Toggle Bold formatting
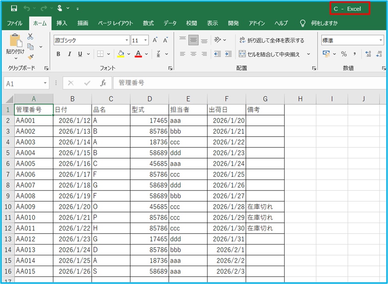Image resolution: width=388 pixels, height=284 pixels. coord(58,54)
